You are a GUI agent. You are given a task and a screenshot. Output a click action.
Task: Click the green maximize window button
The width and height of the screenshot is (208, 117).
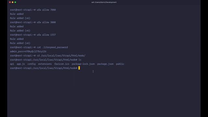pyautogui.click(x=15, y=2)
